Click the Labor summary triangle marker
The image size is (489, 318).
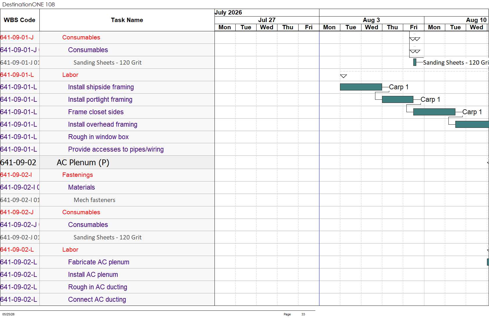(x=343, y=76)
